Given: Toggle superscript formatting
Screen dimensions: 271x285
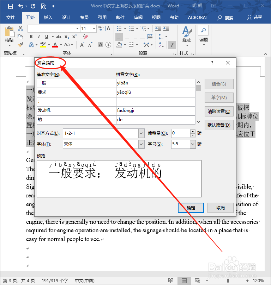Looking at the screenshot, I should (x=74, y=37).
